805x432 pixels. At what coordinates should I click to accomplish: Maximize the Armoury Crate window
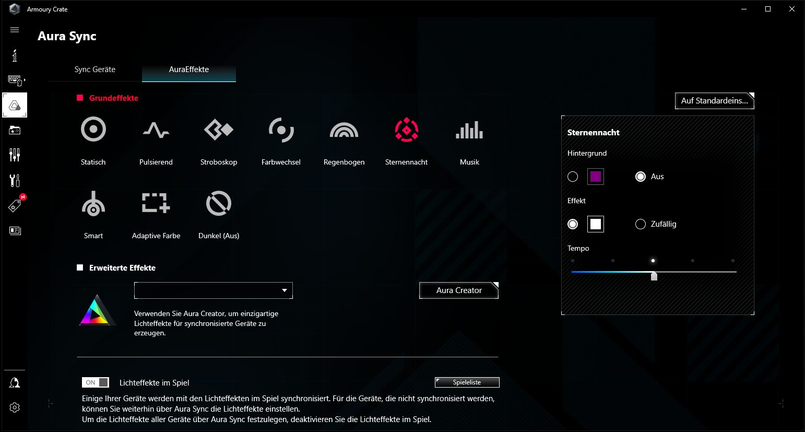[x=768, y=9]
